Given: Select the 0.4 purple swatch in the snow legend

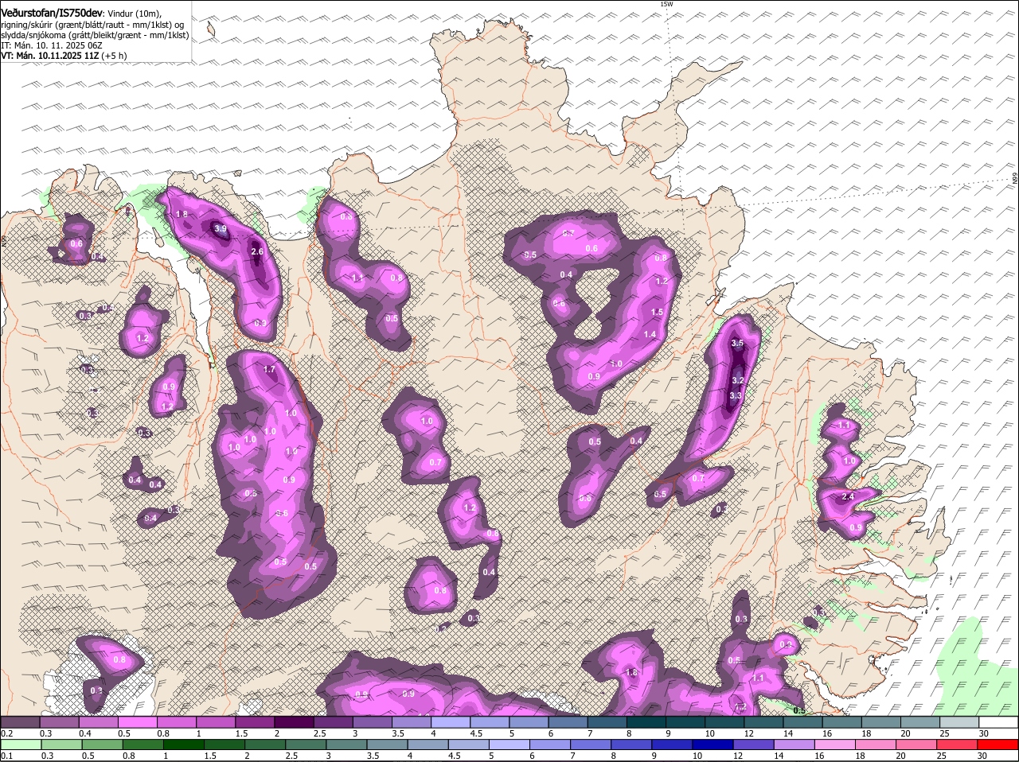Looking at the screenshot, I should click(99, 721).
